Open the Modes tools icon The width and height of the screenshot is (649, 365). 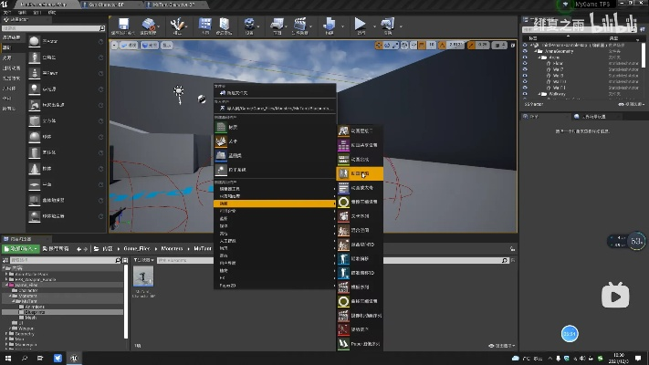pos(177,25)
